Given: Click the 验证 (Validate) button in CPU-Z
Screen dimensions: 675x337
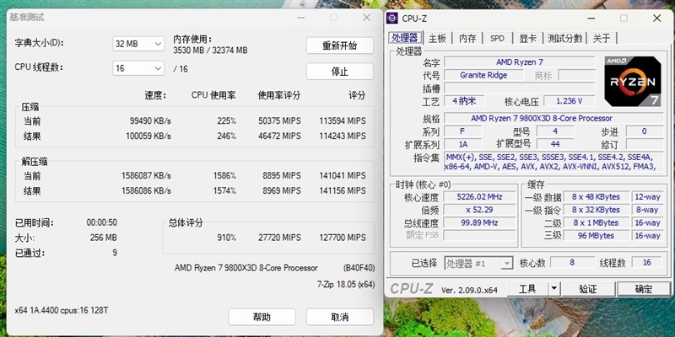Looking at the screenshot, I should click(588, 289).
